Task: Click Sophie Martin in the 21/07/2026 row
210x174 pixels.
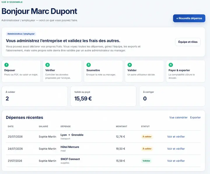Action: pos(48,161)
